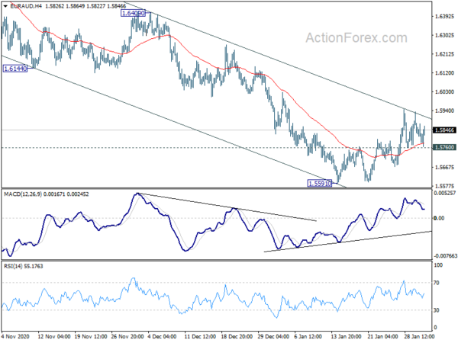
Task: Click the 1.57600 level price tag
Action: (x=444, y=147)
